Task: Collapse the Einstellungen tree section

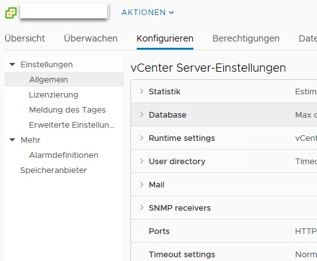Action: [x=13, y=64]
